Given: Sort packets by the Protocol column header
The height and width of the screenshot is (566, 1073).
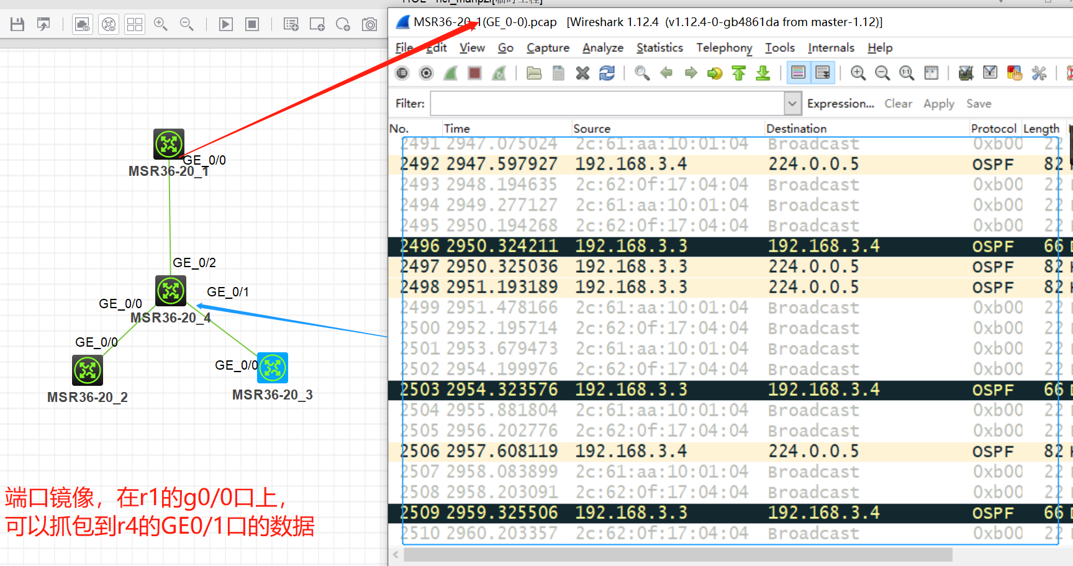Looking at the screenshot, I should point(994,129).
